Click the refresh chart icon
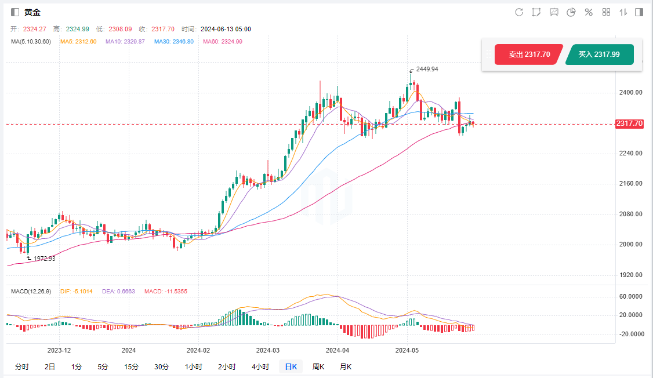This screenshot has height=378, width=653. pos(519,12)
